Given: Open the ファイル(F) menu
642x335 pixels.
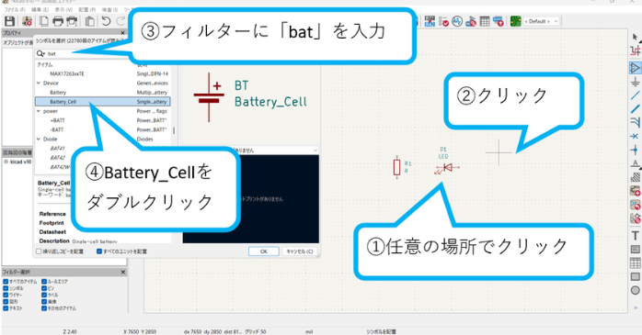Looking at the screenshot, I should point(15,9).
